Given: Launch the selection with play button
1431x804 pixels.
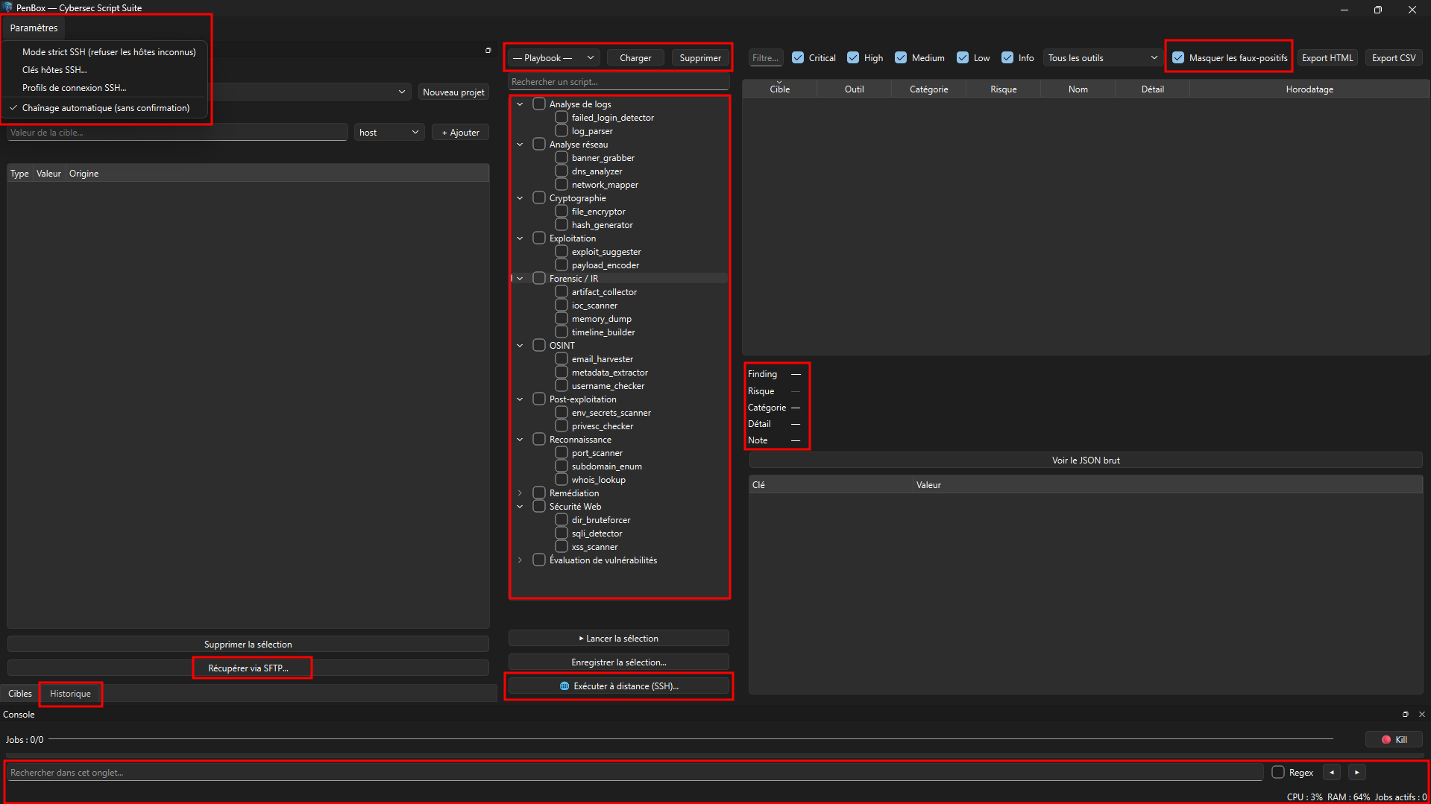Looking at the screenshot, I should 619,639.
